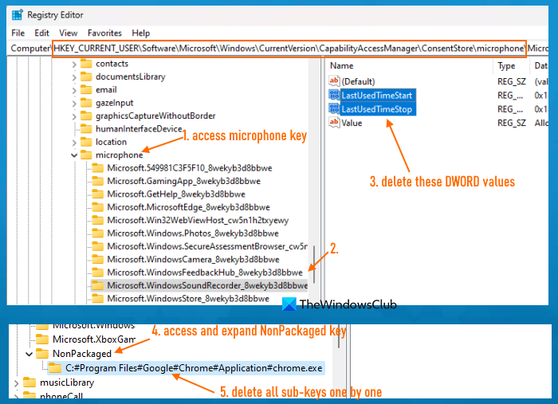Viewport: 558px width, 404px height.
Task: Select Microsoft.WindowsCamera_8wekyb3d8bbwe key
Action: coord(193,259)
